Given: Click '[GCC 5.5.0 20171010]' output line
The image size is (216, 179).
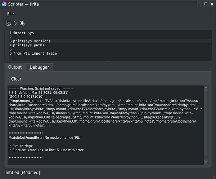Looking at the screenshot, I should click(x=26, y=97).
